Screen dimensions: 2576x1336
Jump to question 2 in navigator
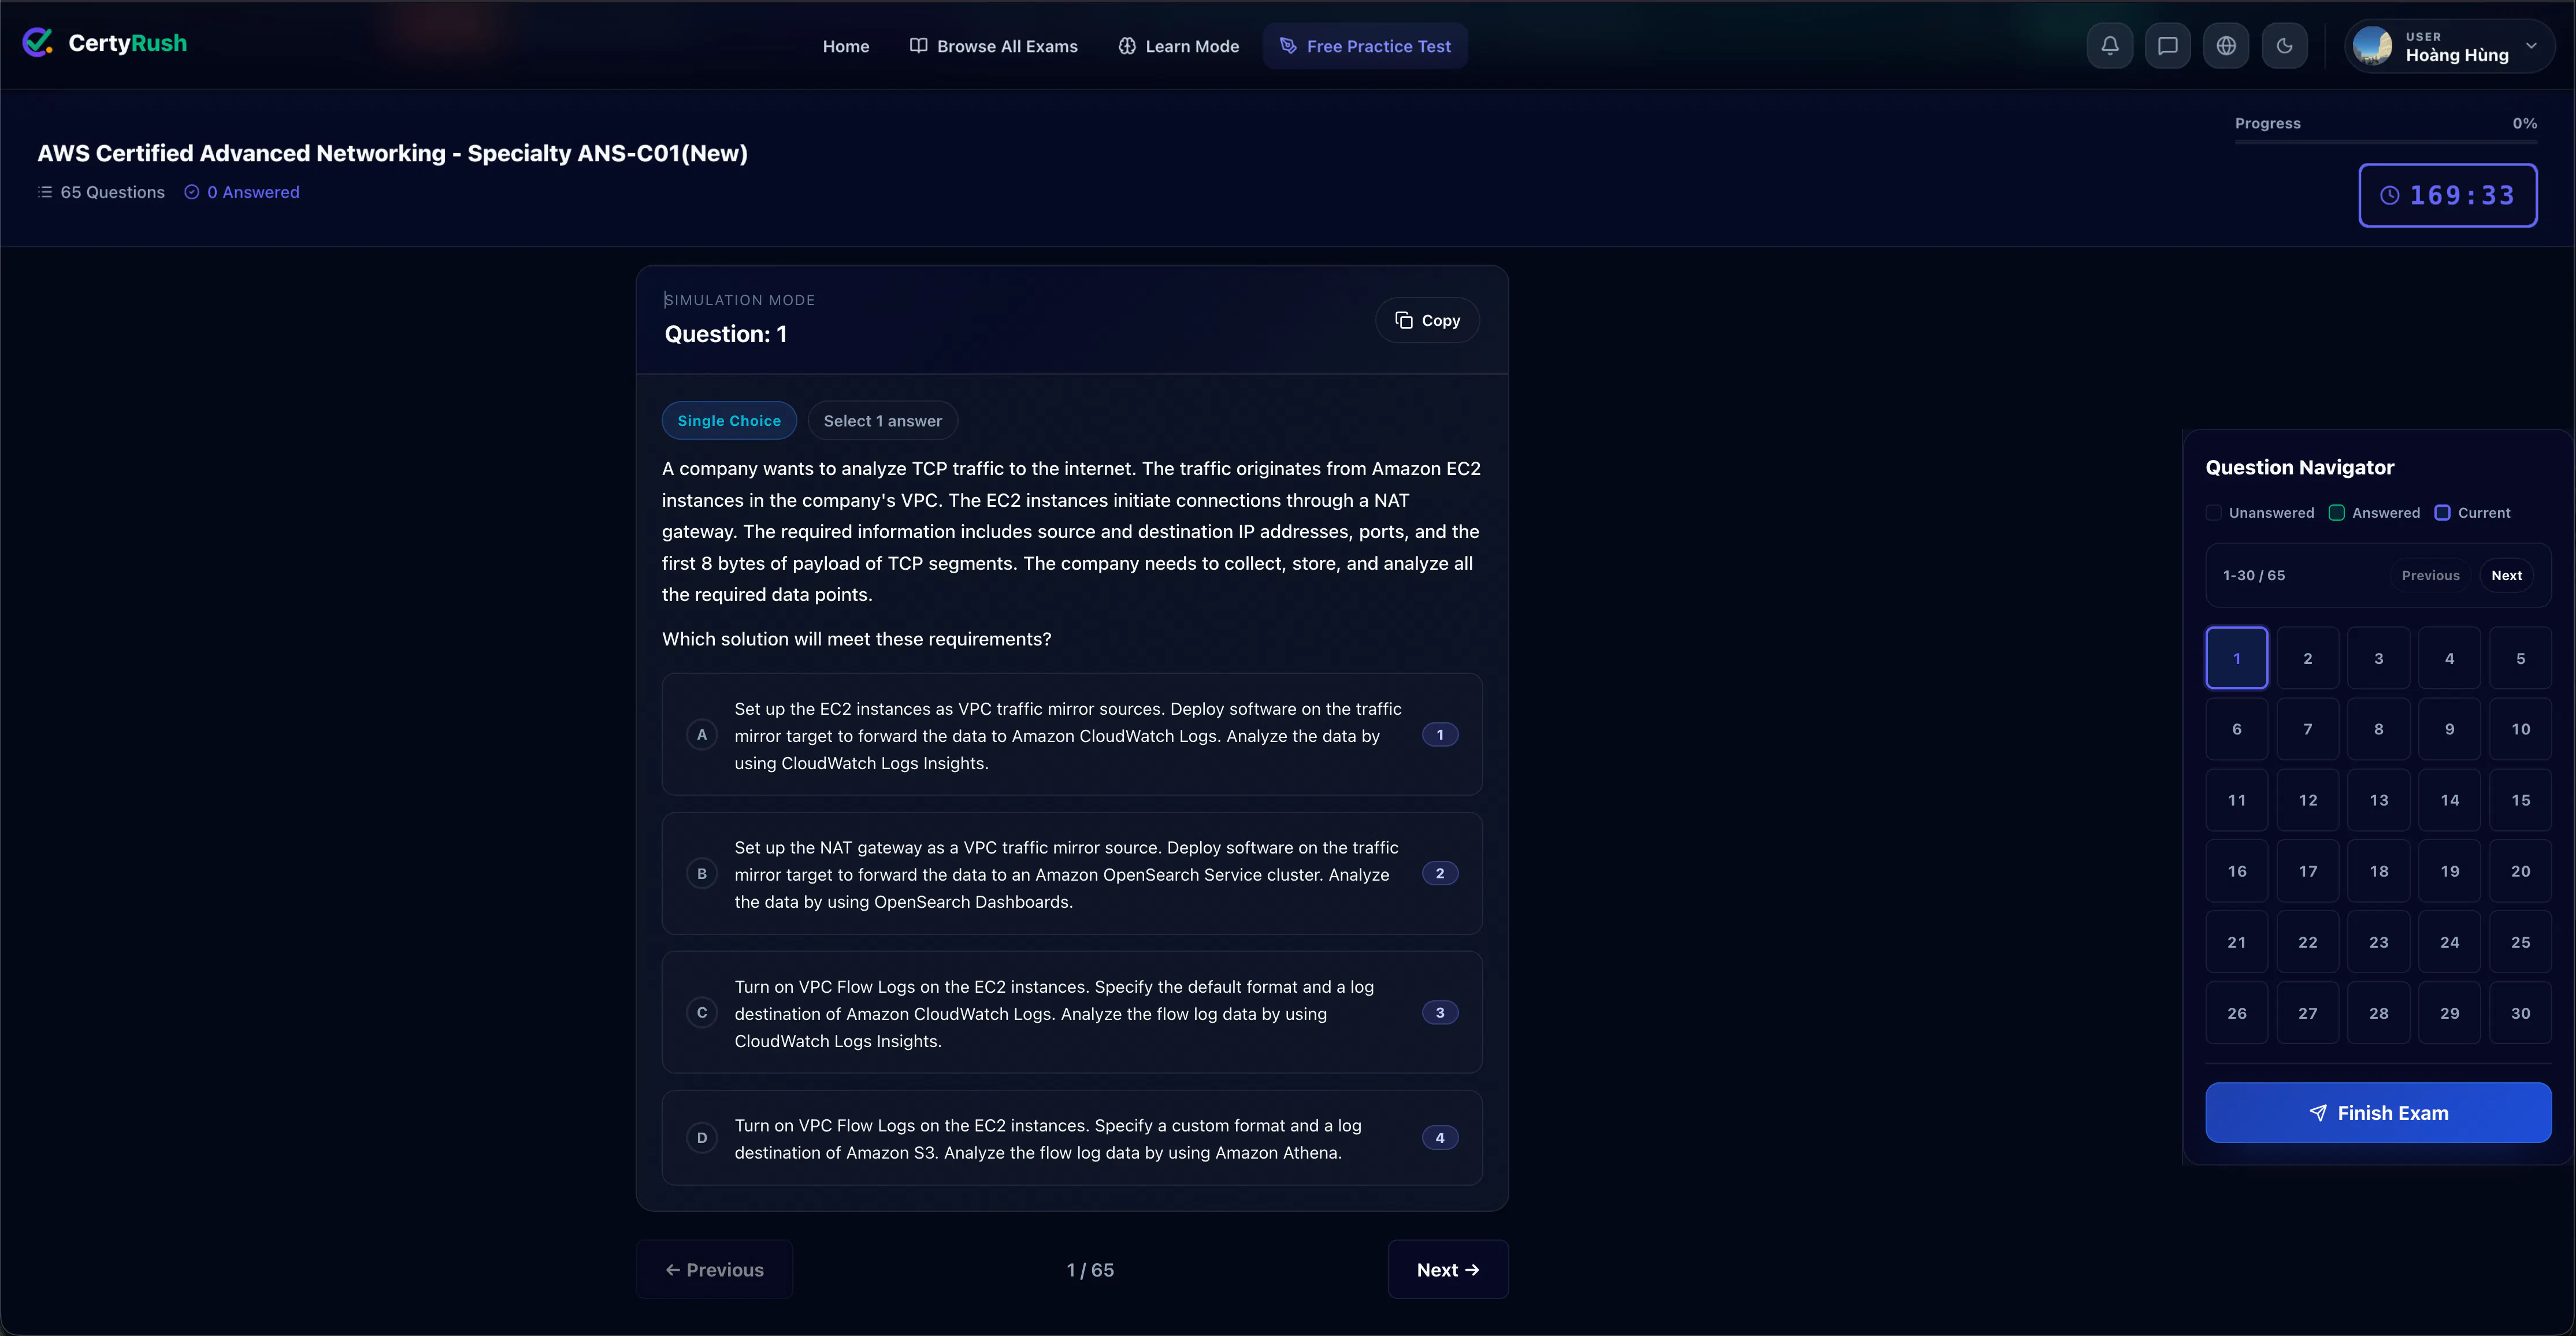pyautogui.click(x=2308, y=658)
